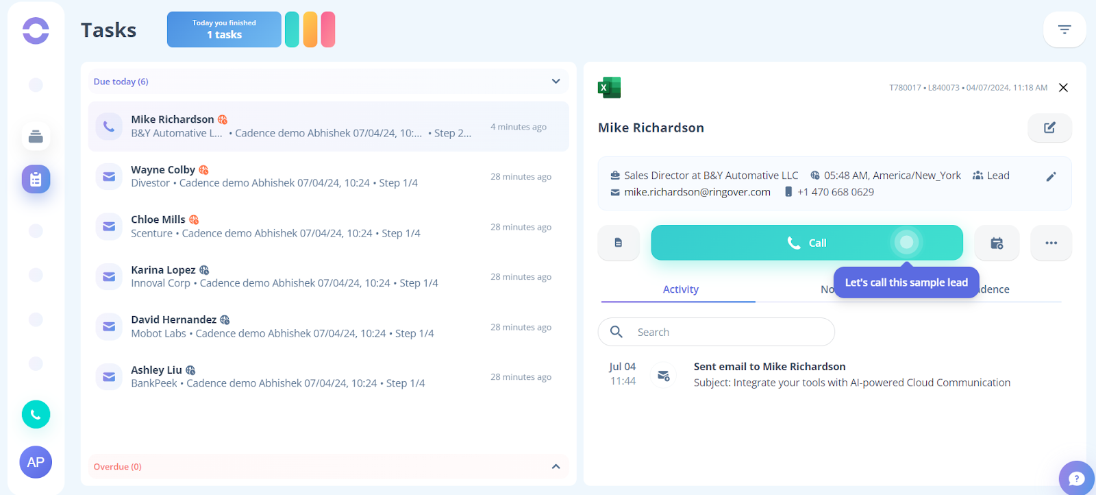Open the calendar schedule icon button
Image resolution: width=1096 pixels, height=495 pixels.
coord(997,243)
